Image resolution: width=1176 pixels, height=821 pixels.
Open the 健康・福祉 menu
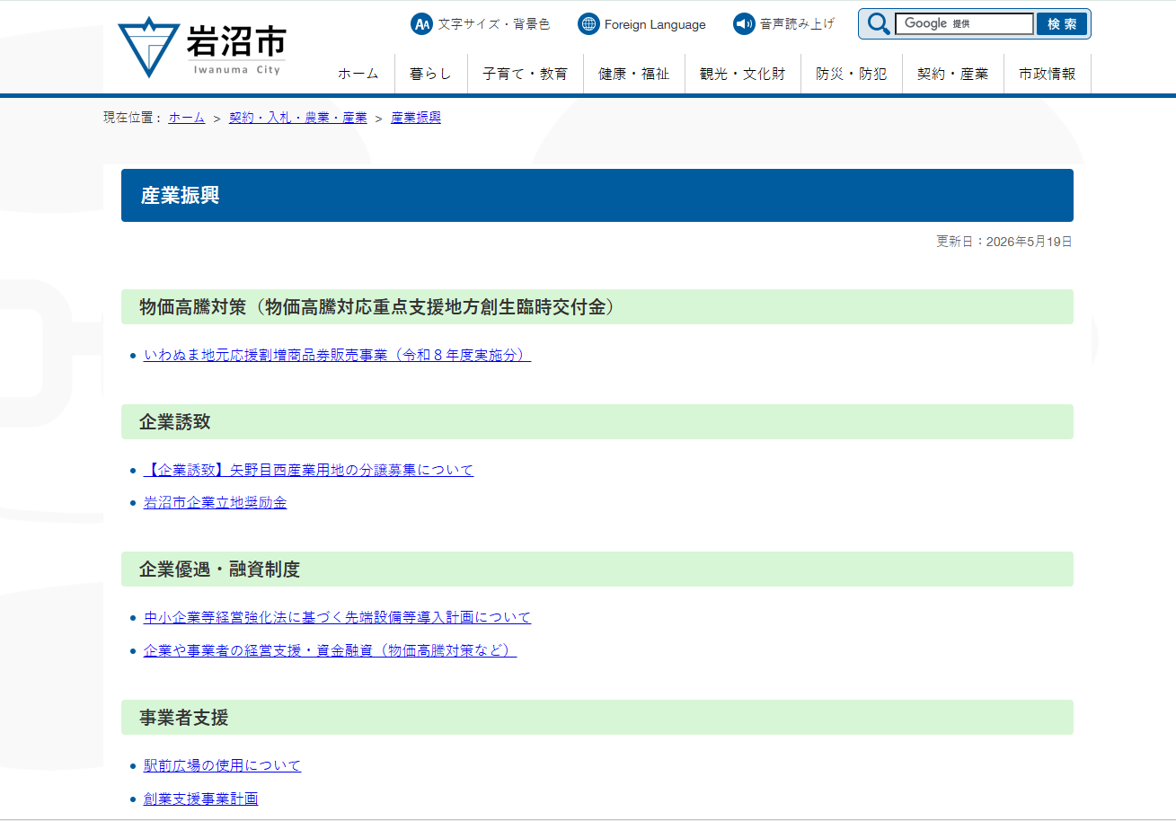634,74
